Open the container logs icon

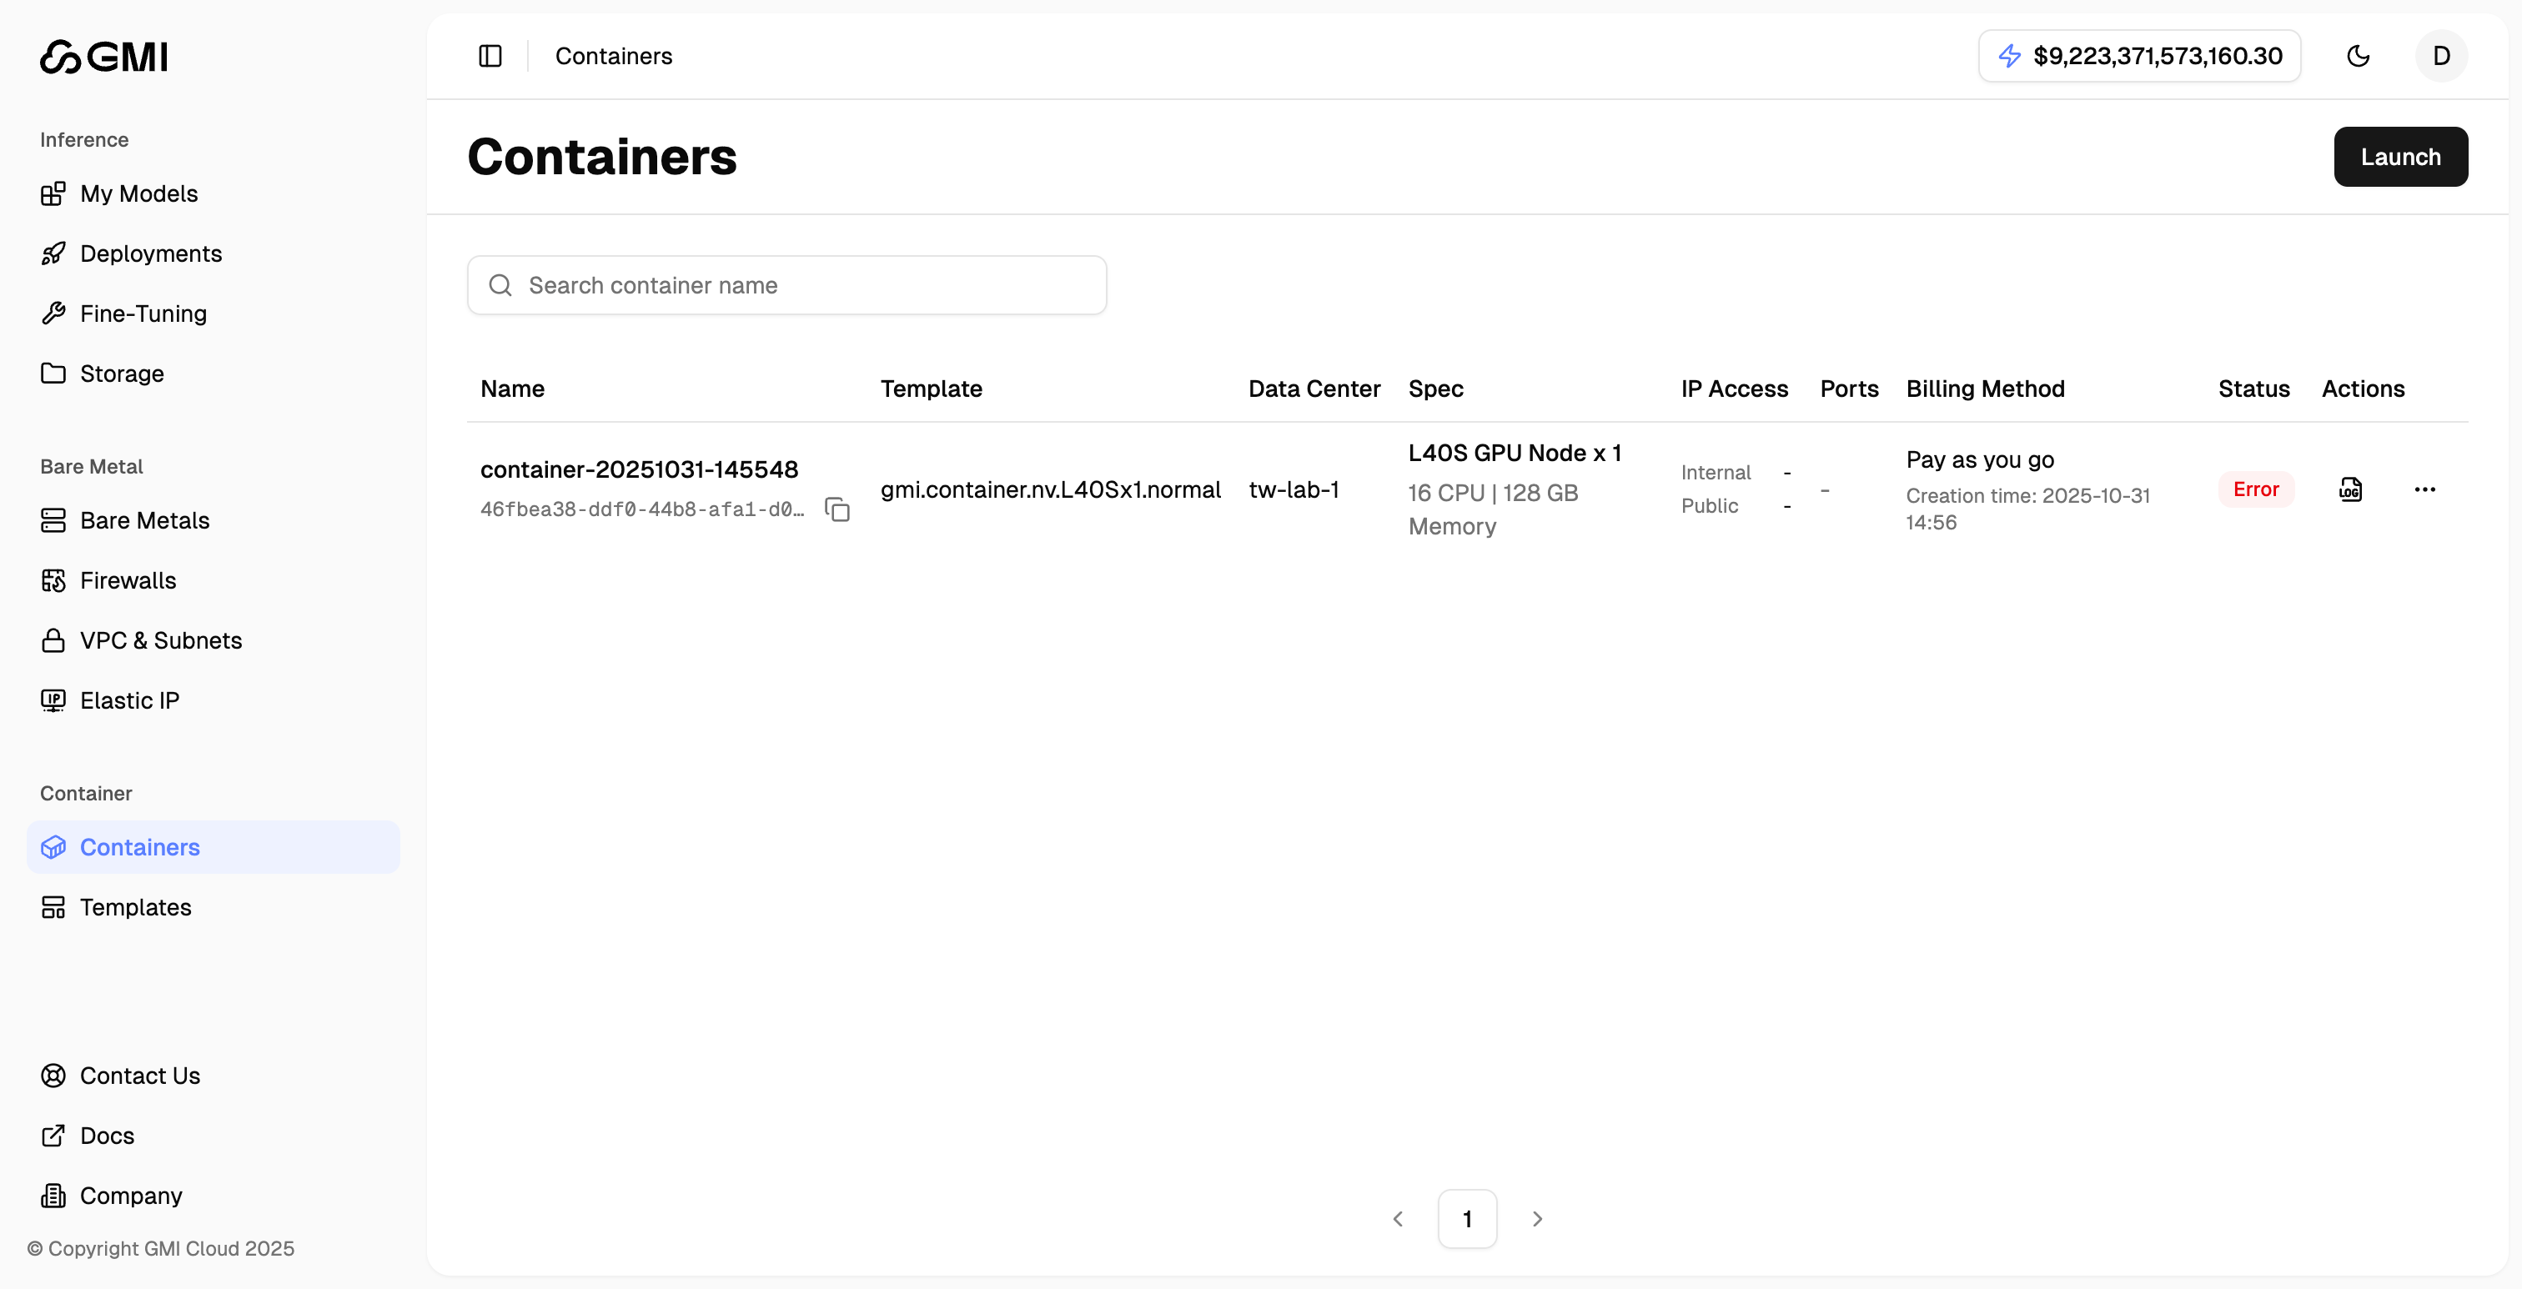[2349, 489]
